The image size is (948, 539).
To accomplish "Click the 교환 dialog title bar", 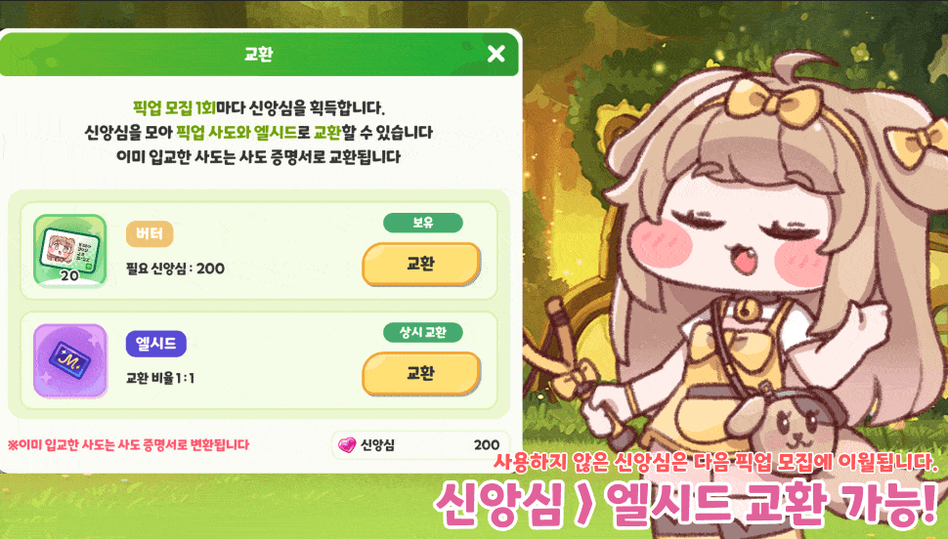I will pyautogui.click(x=259, y=54).
